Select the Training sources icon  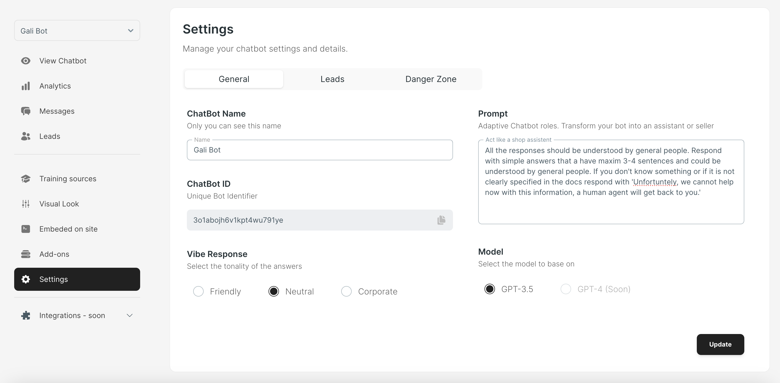26,178
